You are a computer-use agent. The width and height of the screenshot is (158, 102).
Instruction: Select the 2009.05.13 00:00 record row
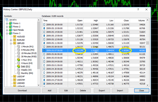point(94,36)
